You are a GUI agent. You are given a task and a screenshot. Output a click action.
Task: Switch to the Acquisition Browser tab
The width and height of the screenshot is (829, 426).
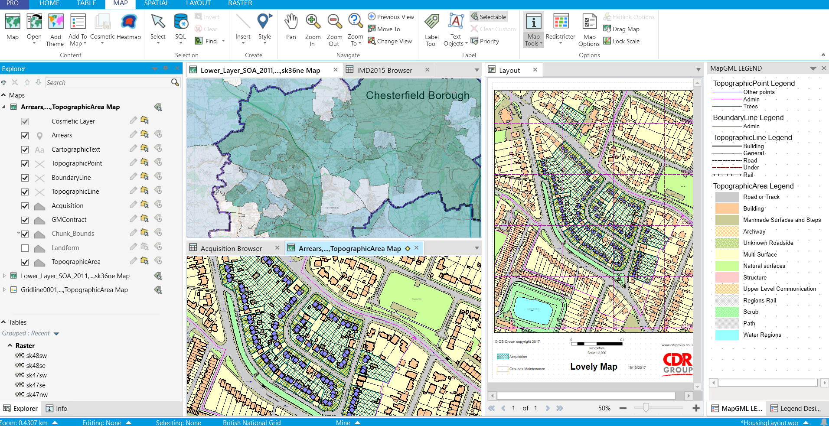click(231, 248)
